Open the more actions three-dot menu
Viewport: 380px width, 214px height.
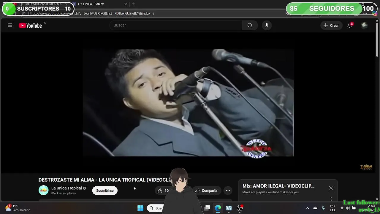[x=228, y=191]
